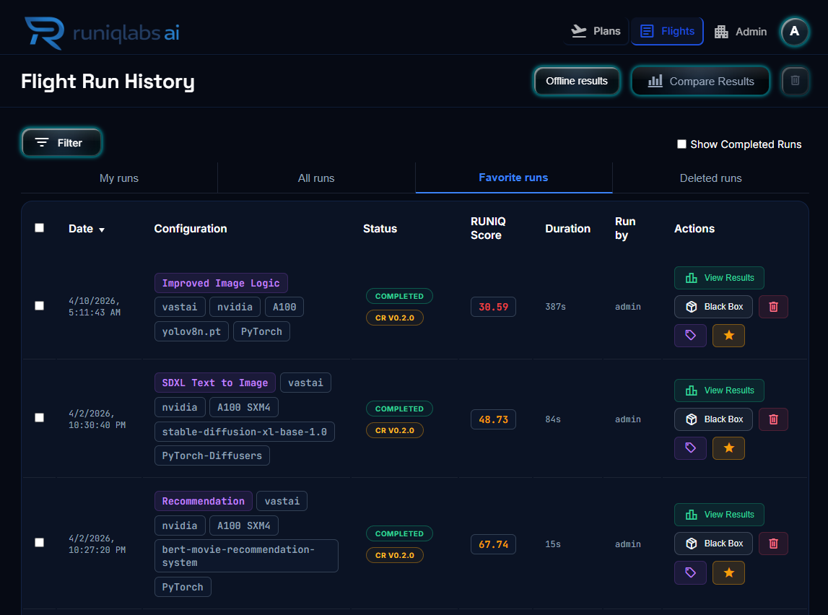Click the stable-diffusion-xl-base-1.0 tag
This screenshot has width=828, height=615.
tap(245, 432)
